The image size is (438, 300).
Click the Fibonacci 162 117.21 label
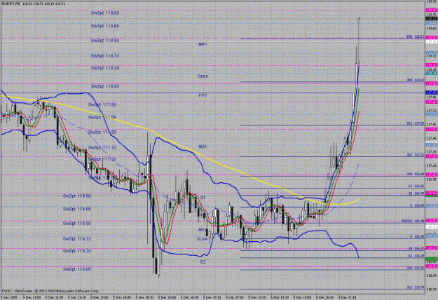coord(416,155)
